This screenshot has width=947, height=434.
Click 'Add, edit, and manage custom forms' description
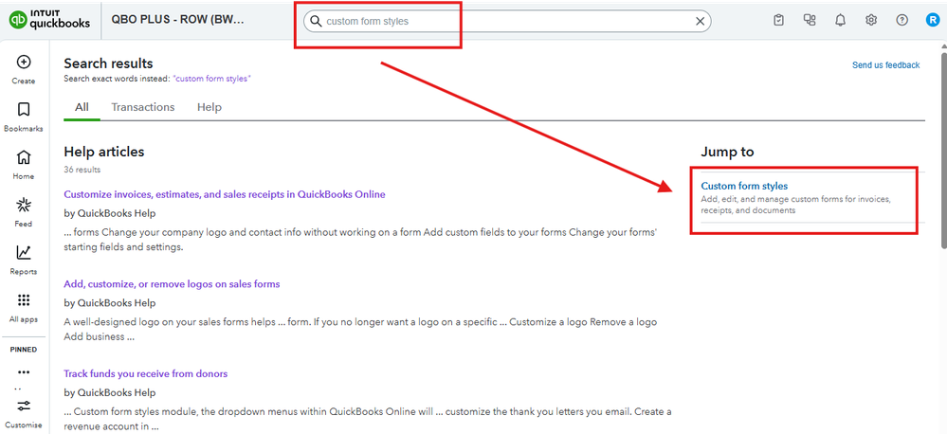click(796, 205)
